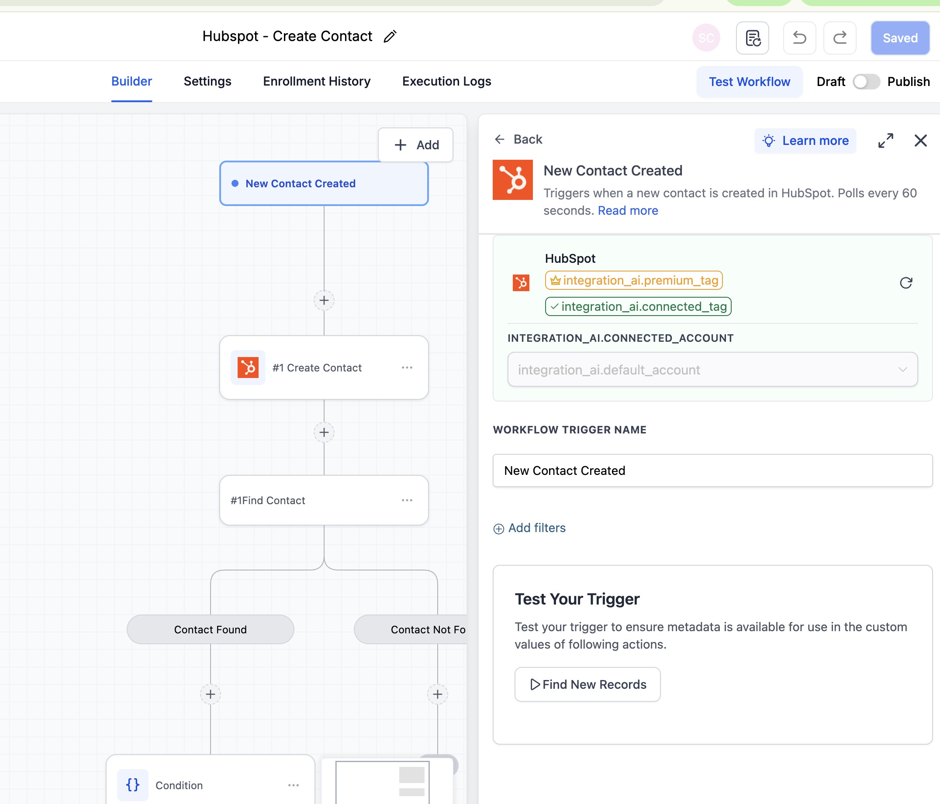Viewport: 940px width, 804px height.
Task: Redo the last change
Action: click(x=840, y=38)
